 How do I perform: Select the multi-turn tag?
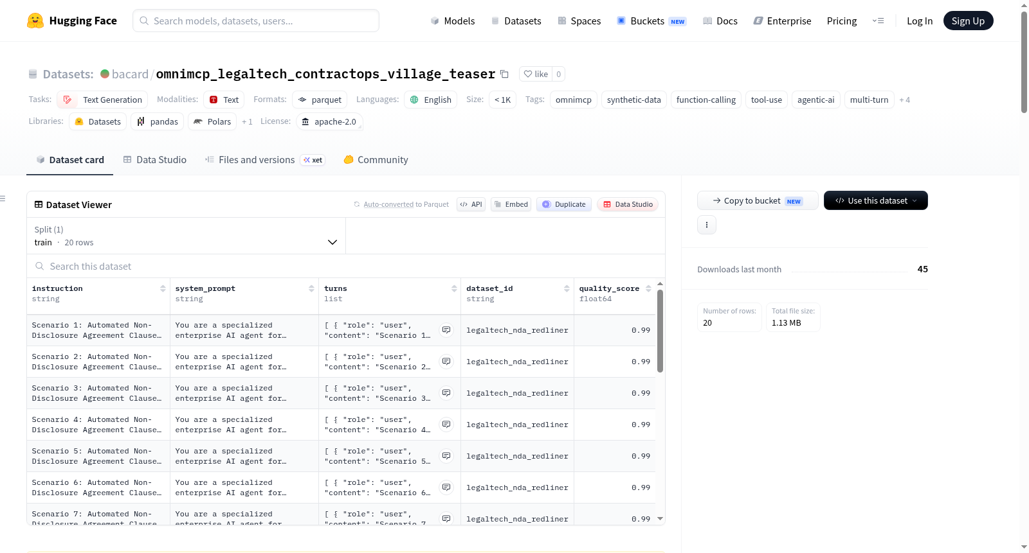870,100
